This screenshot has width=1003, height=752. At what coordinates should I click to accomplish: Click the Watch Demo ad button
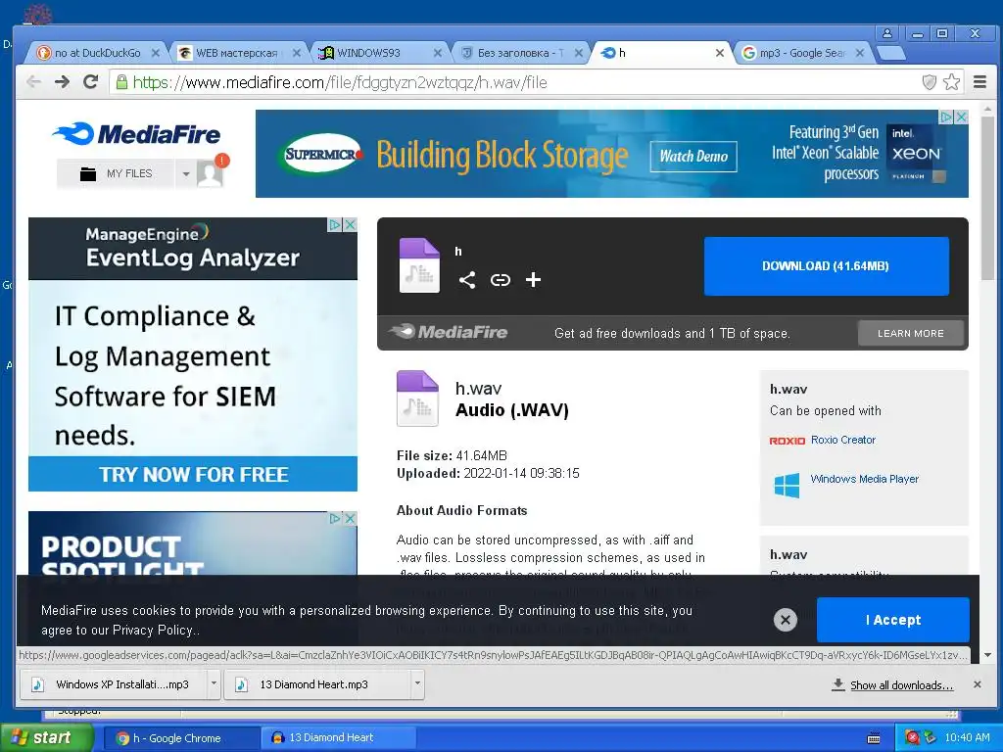coord(693,156)
